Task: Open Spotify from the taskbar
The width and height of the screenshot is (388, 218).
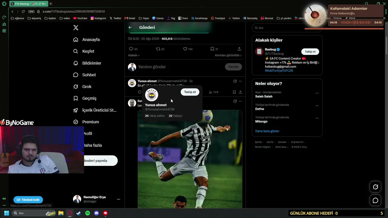Action: click(88, 213)
